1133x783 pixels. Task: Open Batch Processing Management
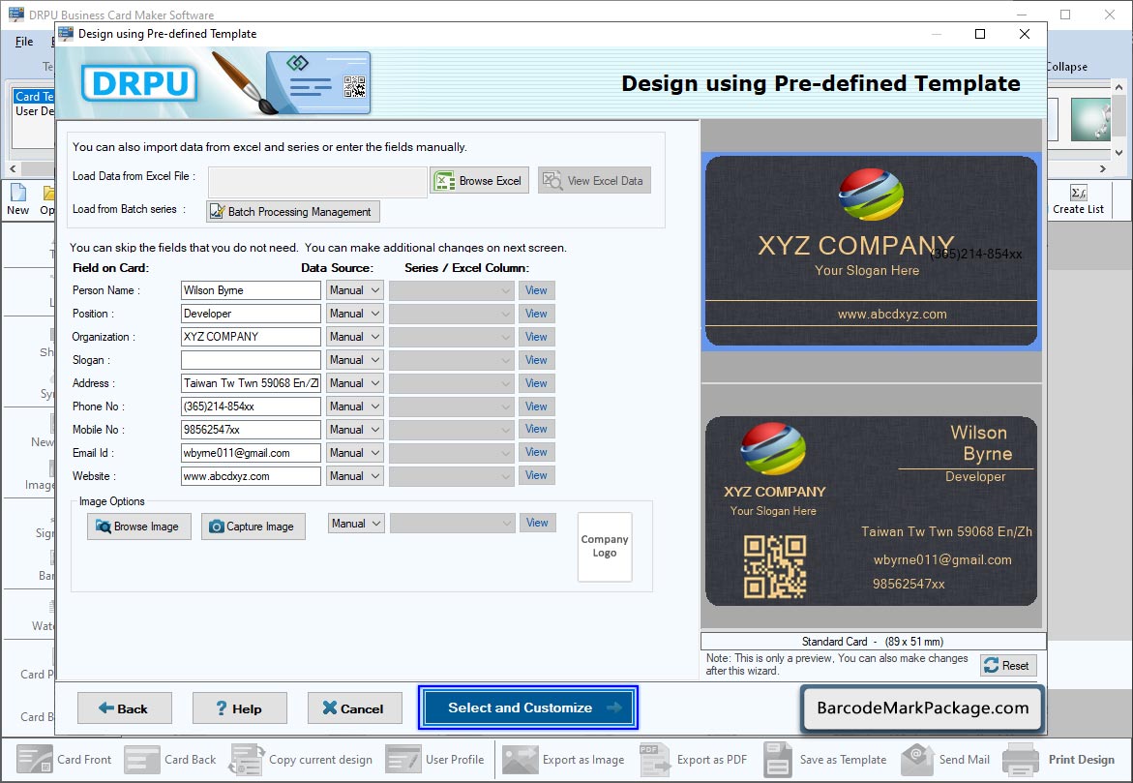pos(292,211)
